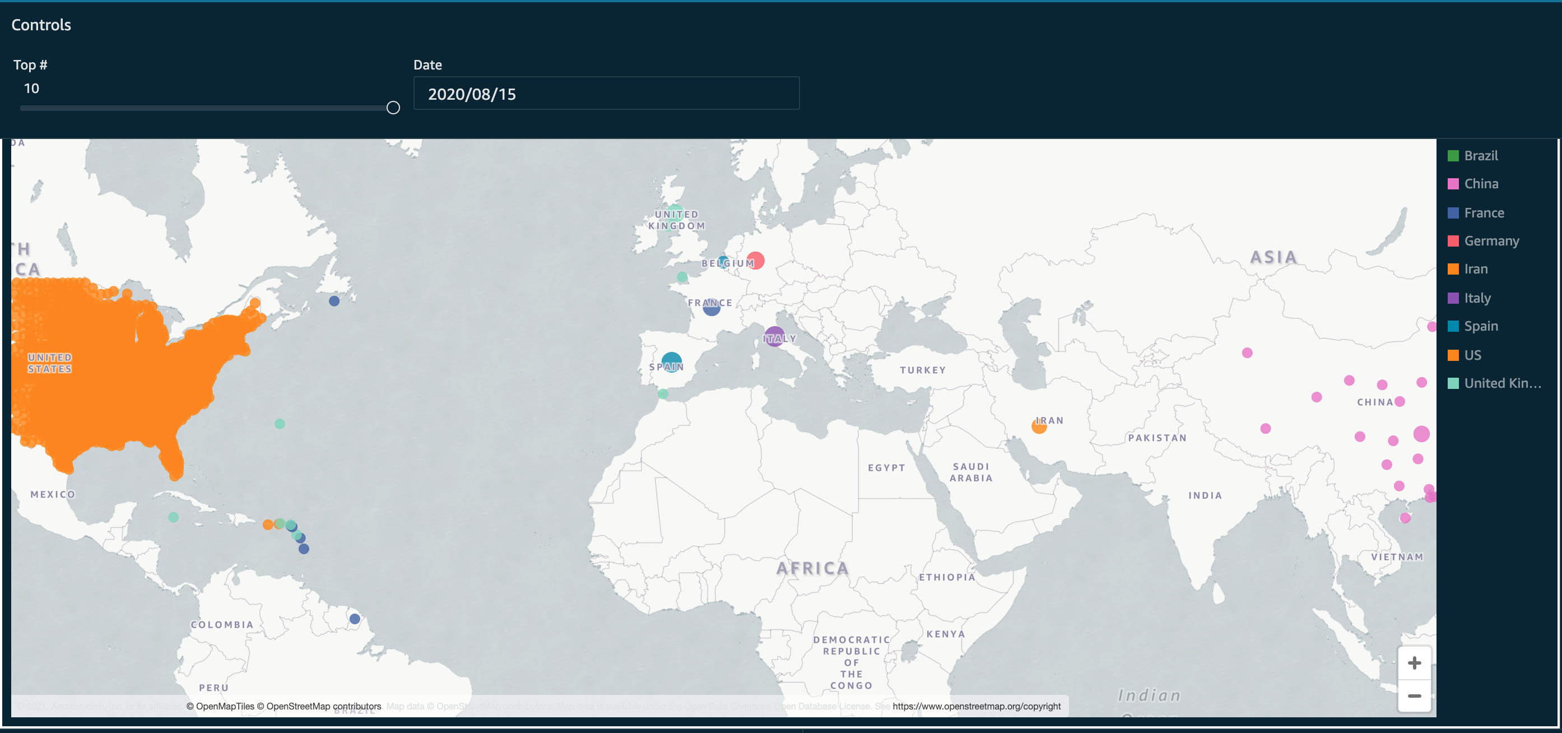Click the United Kingdom green map marker

tap(675, 212)
